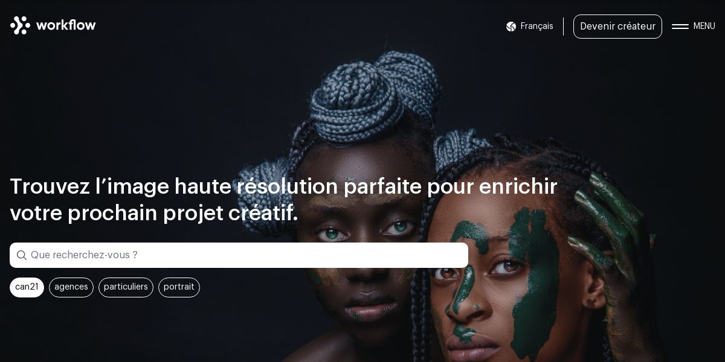The height and width of the screenshot is (362, 725).
Task: Click the workflow dotted logo icon
Action: point(20,25)
